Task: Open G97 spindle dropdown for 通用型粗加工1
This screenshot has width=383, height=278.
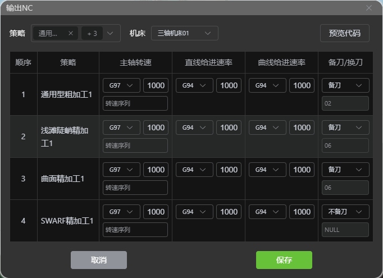Action: pos(121,85)
